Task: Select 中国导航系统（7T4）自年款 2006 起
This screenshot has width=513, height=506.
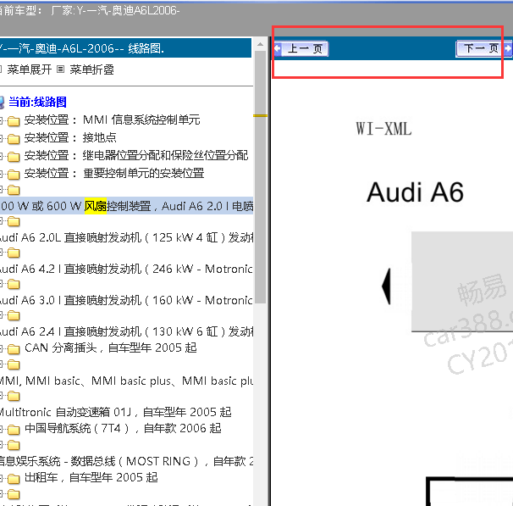Action: click(x=123, y=428)
